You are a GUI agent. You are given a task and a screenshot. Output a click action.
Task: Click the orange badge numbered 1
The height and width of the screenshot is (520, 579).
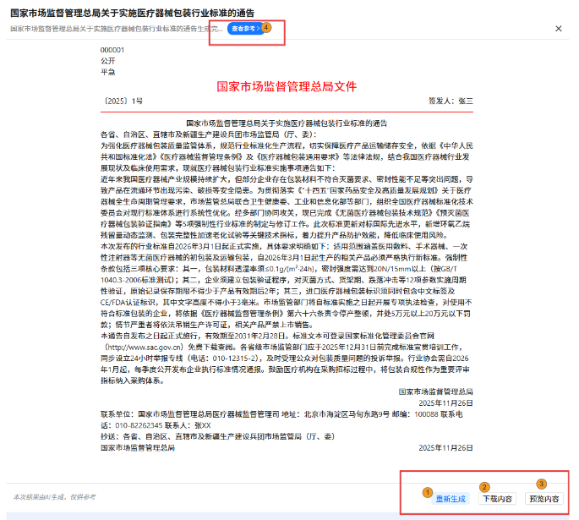[428, 491]
